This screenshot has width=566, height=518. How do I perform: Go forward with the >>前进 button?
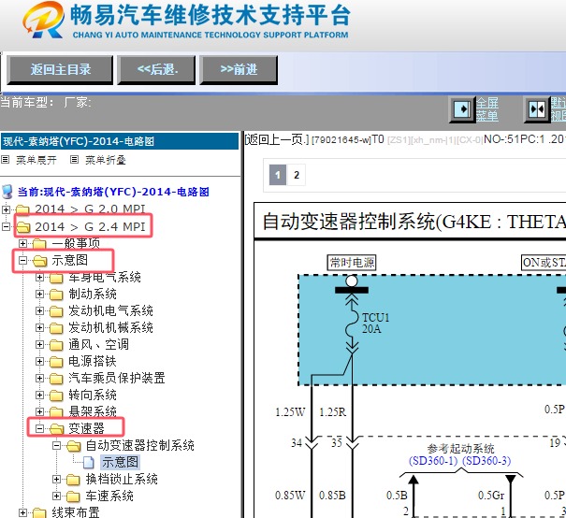point(239,69)
